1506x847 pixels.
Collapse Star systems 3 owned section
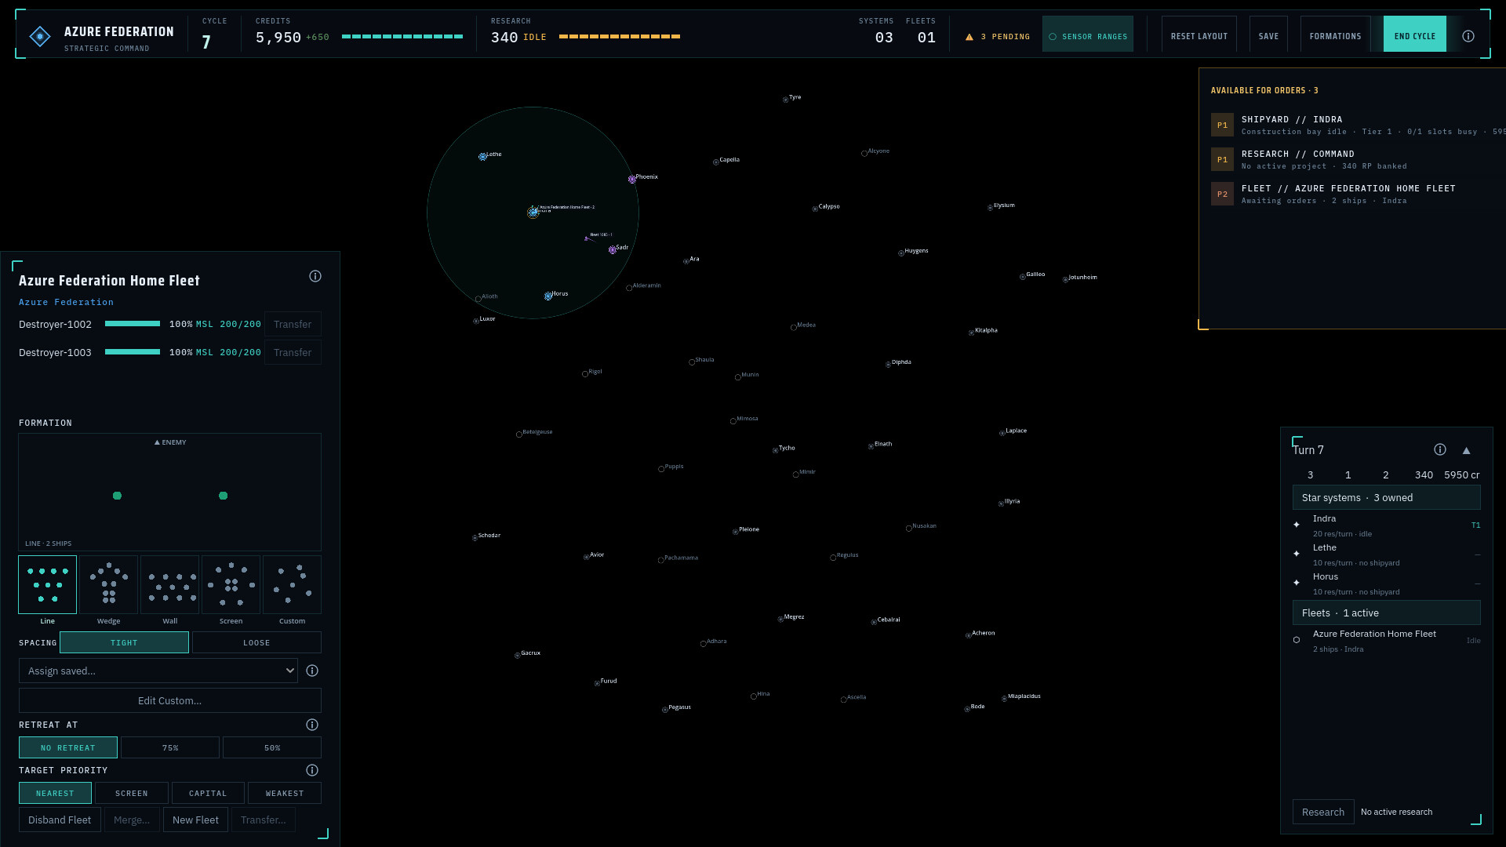pos(1386,497)
